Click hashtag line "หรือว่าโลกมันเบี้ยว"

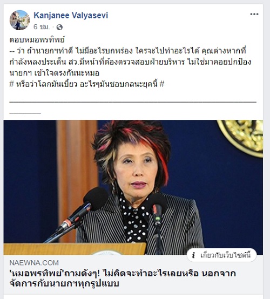87,84
